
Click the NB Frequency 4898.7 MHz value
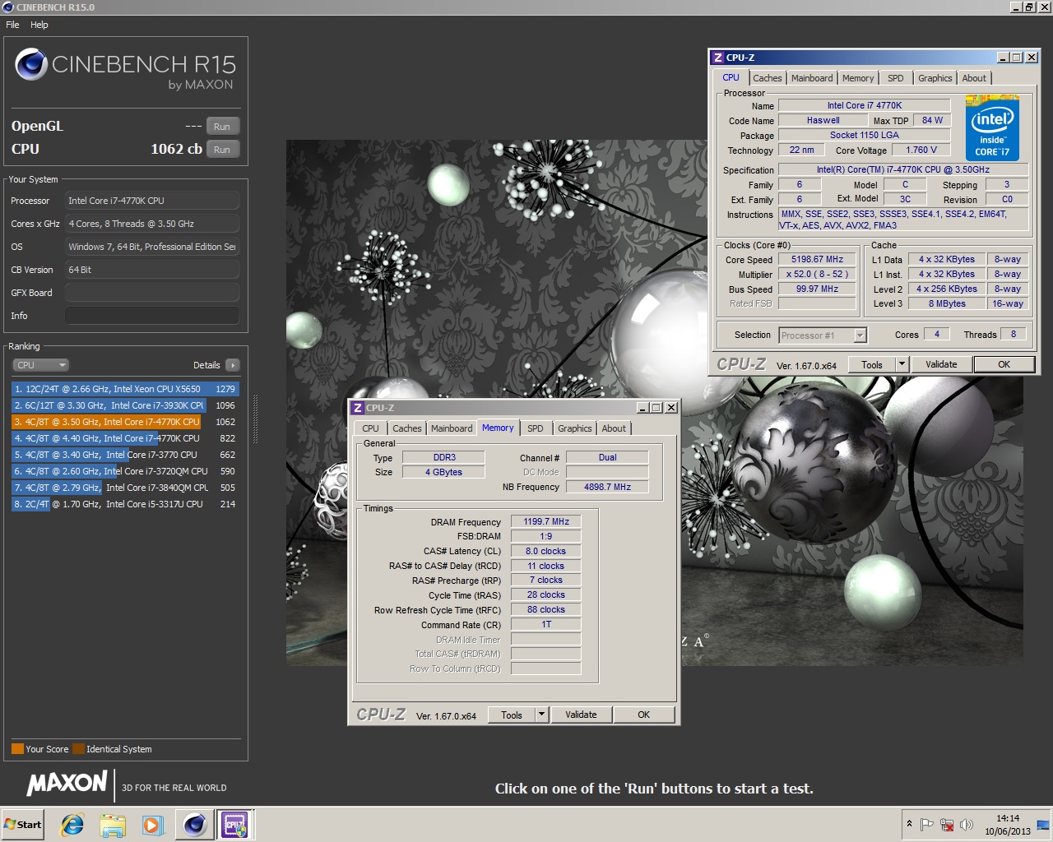click(x=607, y=487)
